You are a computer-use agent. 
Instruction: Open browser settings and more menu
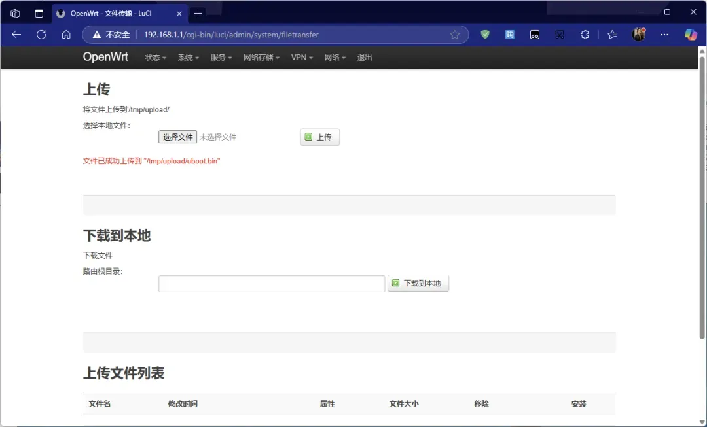(x=664, y=35)
